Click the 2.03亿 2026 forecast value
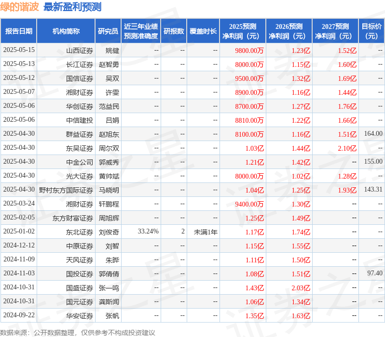Image resolution: width=385 pixels, height=337 pixels. 301,288
